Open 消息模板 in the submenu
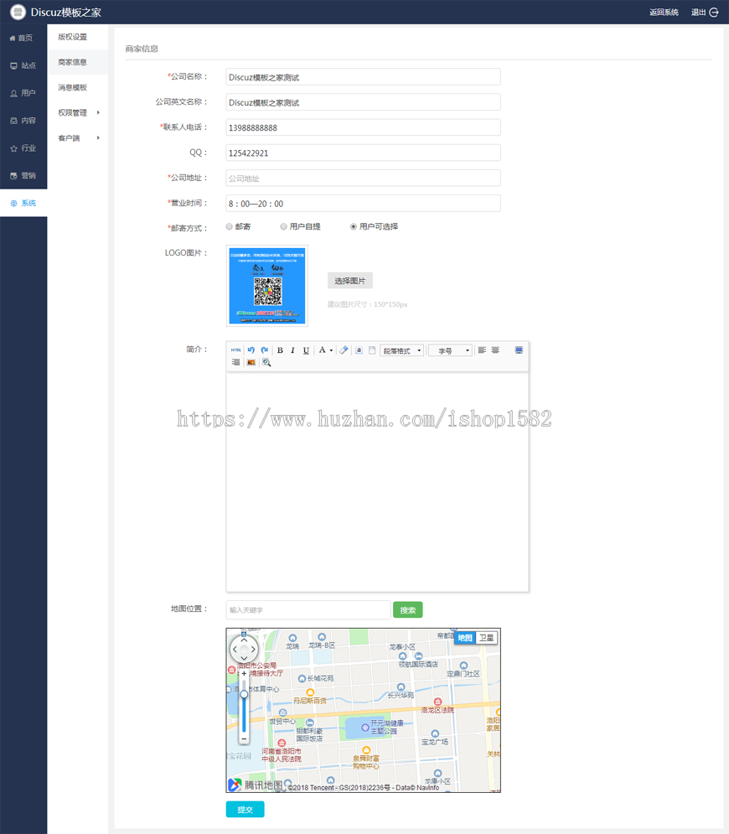 click(72, 87)
